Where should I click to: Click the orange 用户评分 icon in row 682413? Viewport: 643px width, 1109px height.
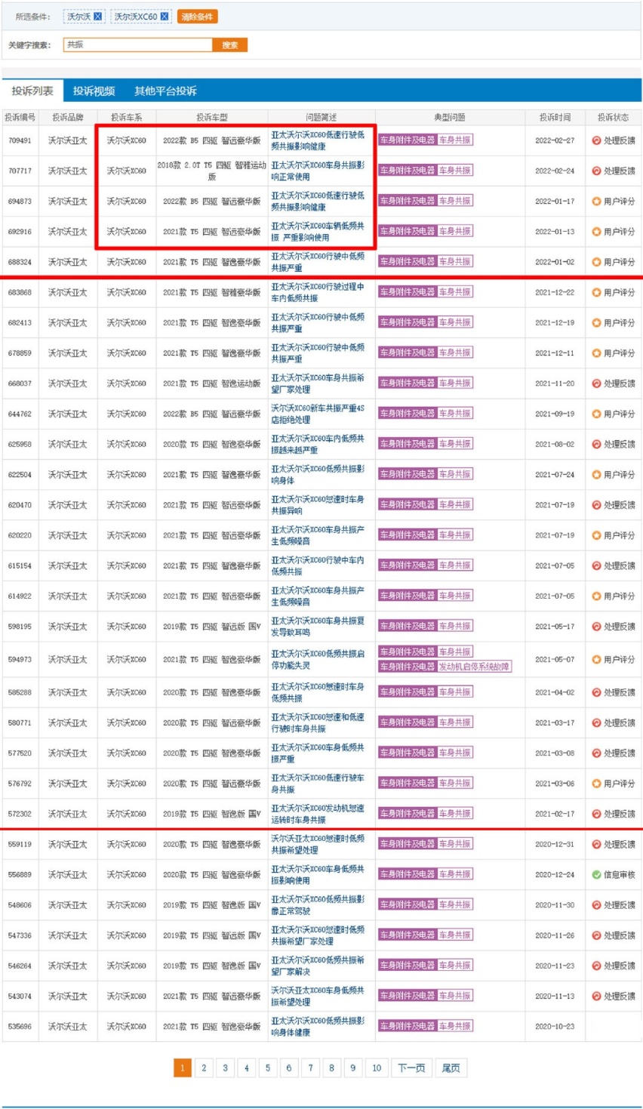click(x=596, y=323)
